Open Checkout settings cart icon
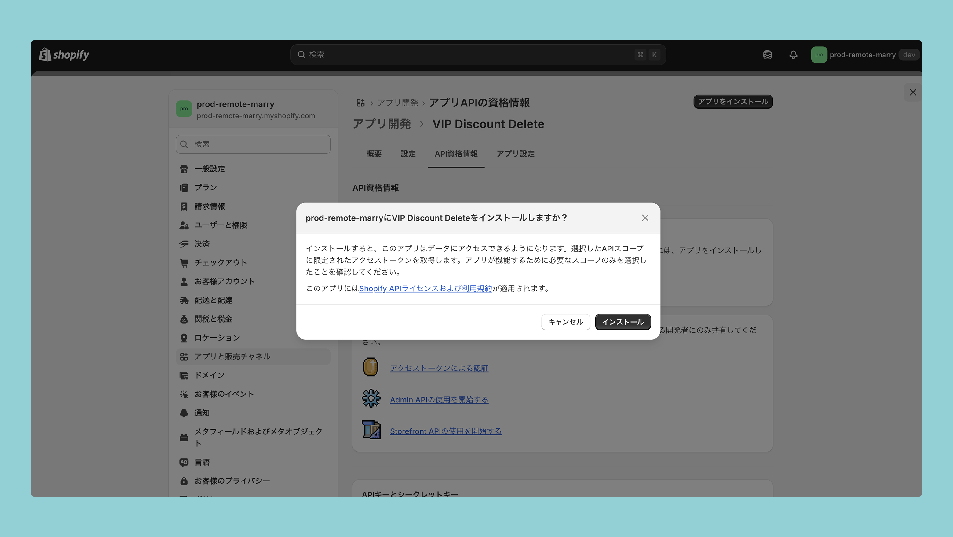Viewport: 953px width, 537px height. coord(184,263)
